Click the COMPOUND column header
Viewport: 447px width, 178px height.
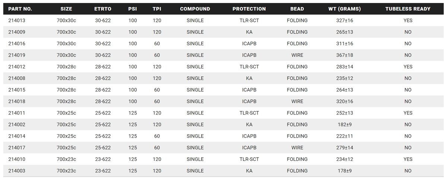(x=195, y=9)
